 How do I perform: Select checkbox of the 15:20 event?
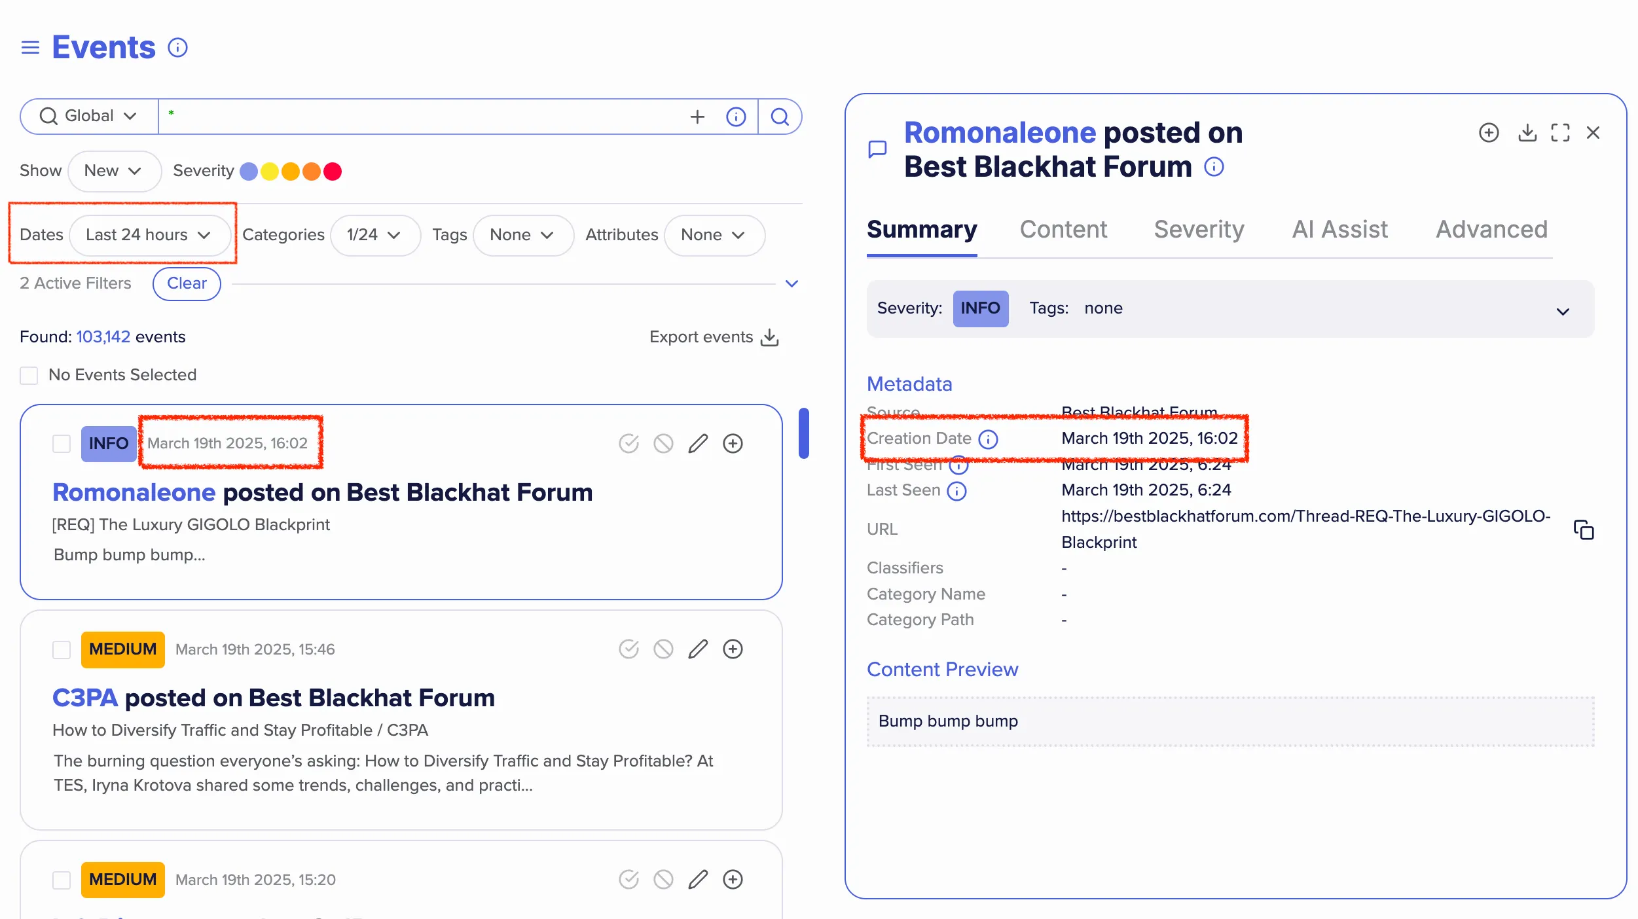(x=62, y=880)
